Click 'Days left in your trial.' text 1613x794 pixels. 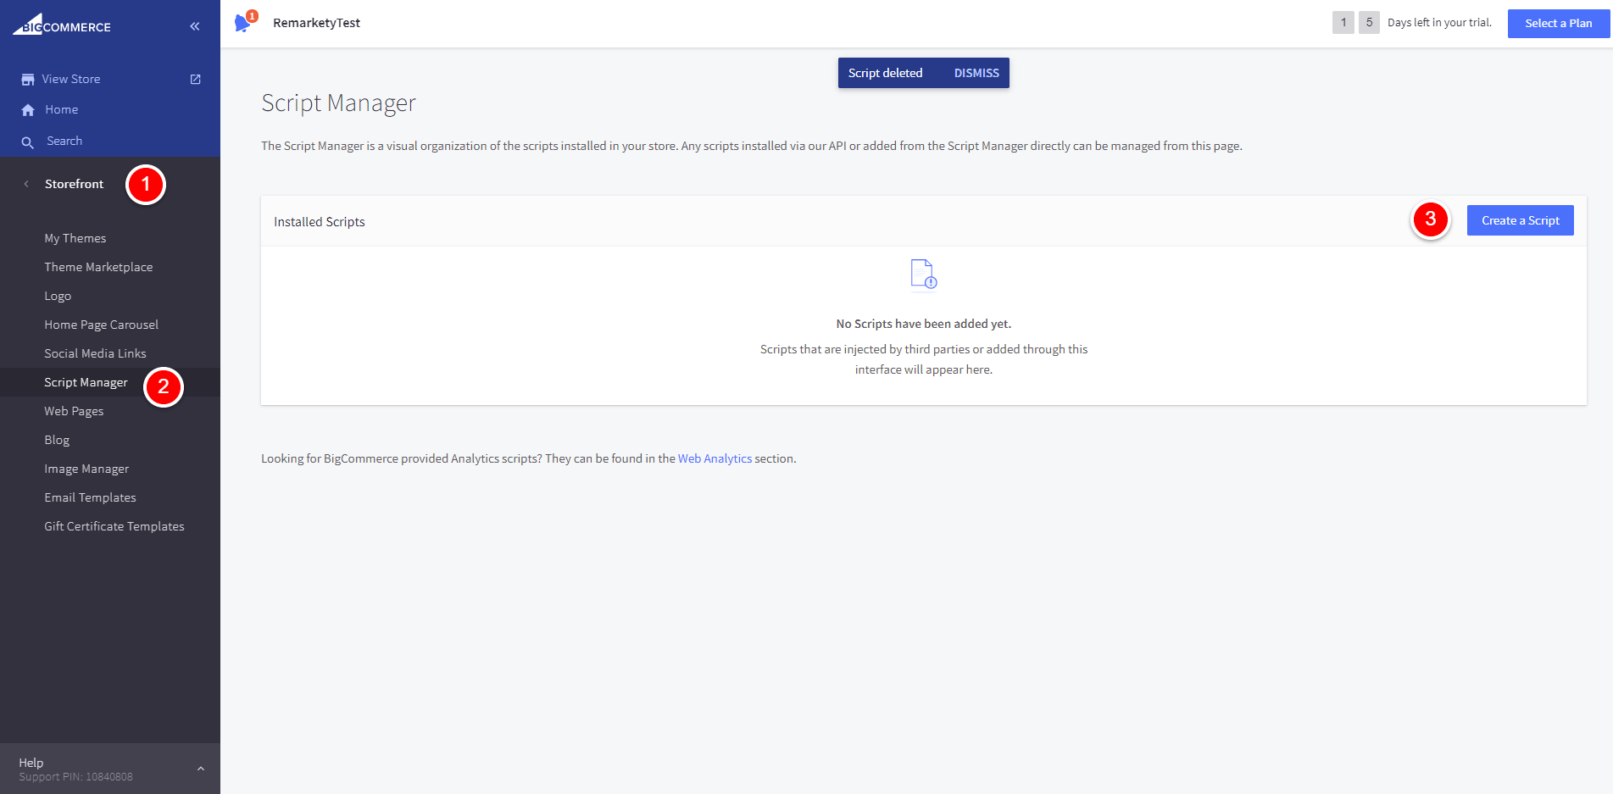pos(1439,23)
